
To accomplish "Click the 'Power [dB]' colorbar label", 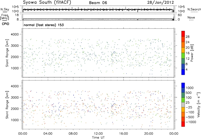I will pyautogui.click(x=192, y=53).
